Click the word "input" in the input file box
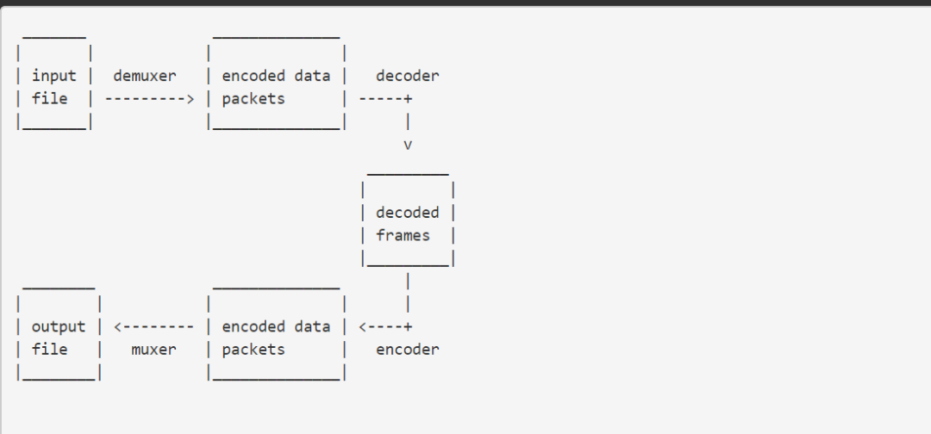 point(53,76)
